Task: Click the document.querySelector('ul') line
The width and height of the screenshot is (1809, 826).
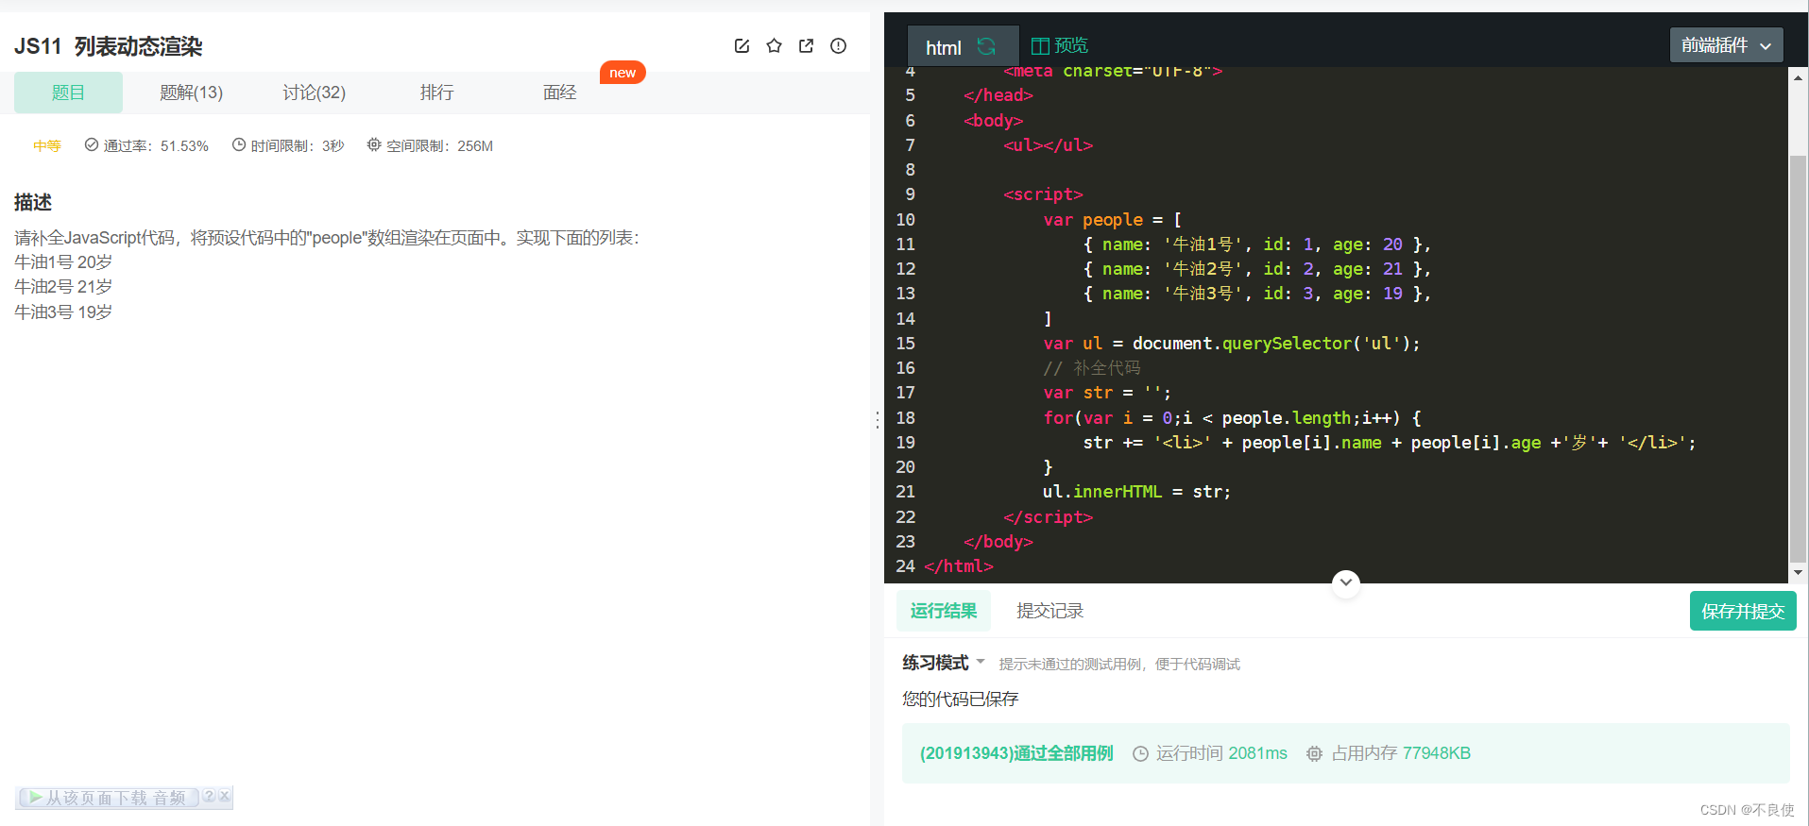Action: (x=1232, y=344)
